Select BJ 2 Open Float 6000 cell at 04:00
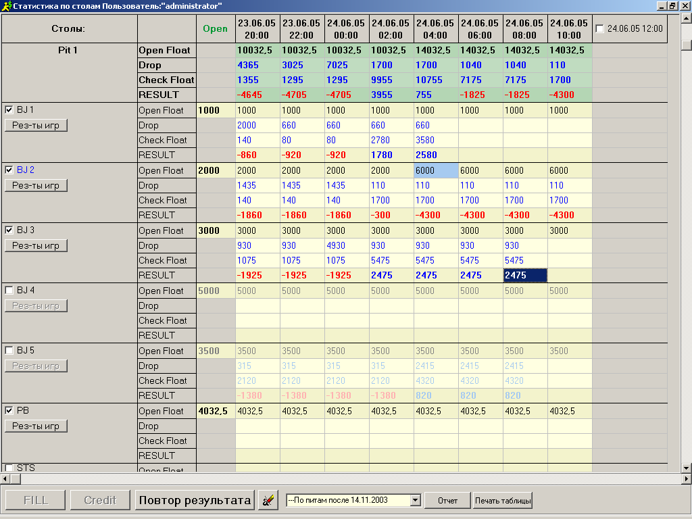 click(436, 170)
